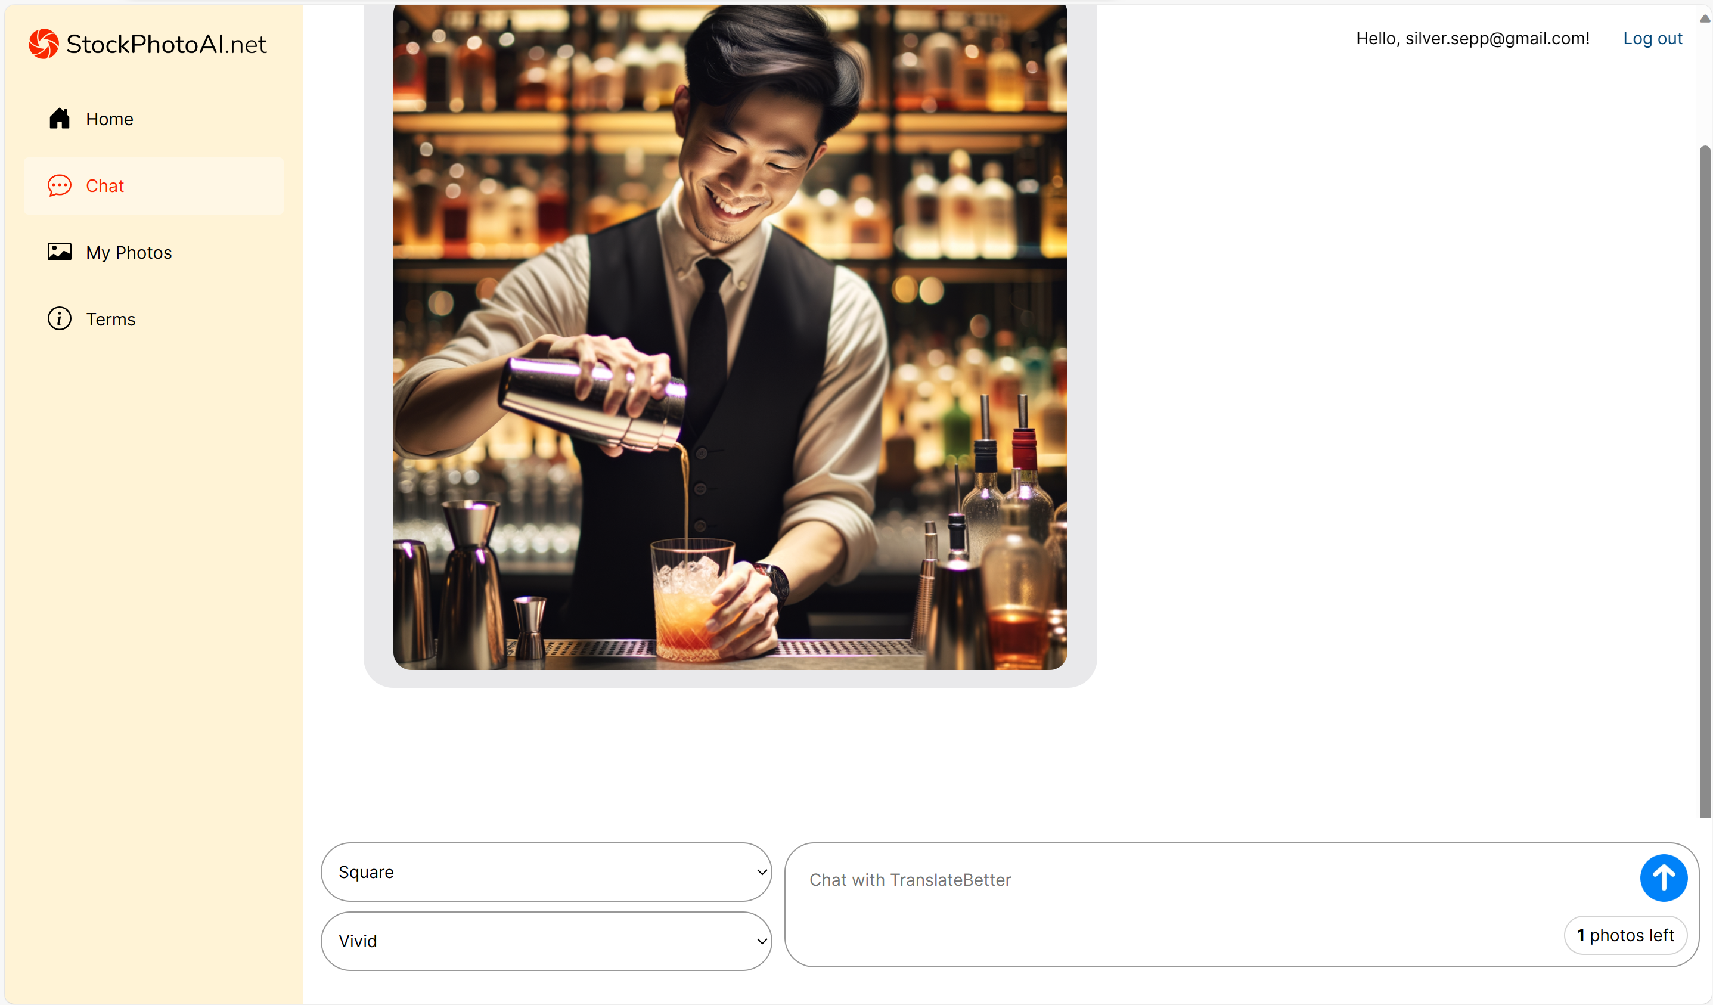Click the Home house icon
This screenshot has width=1713, height=1005.
coord(59,119)
